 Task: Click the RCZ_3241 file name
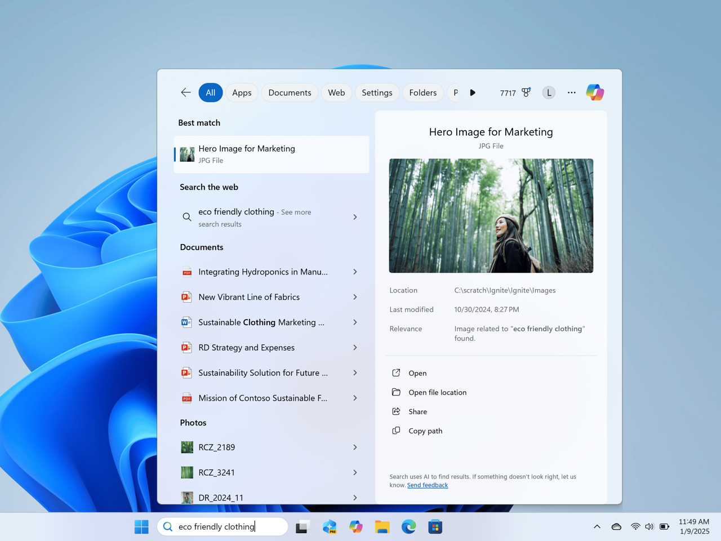tap(217, 473)
